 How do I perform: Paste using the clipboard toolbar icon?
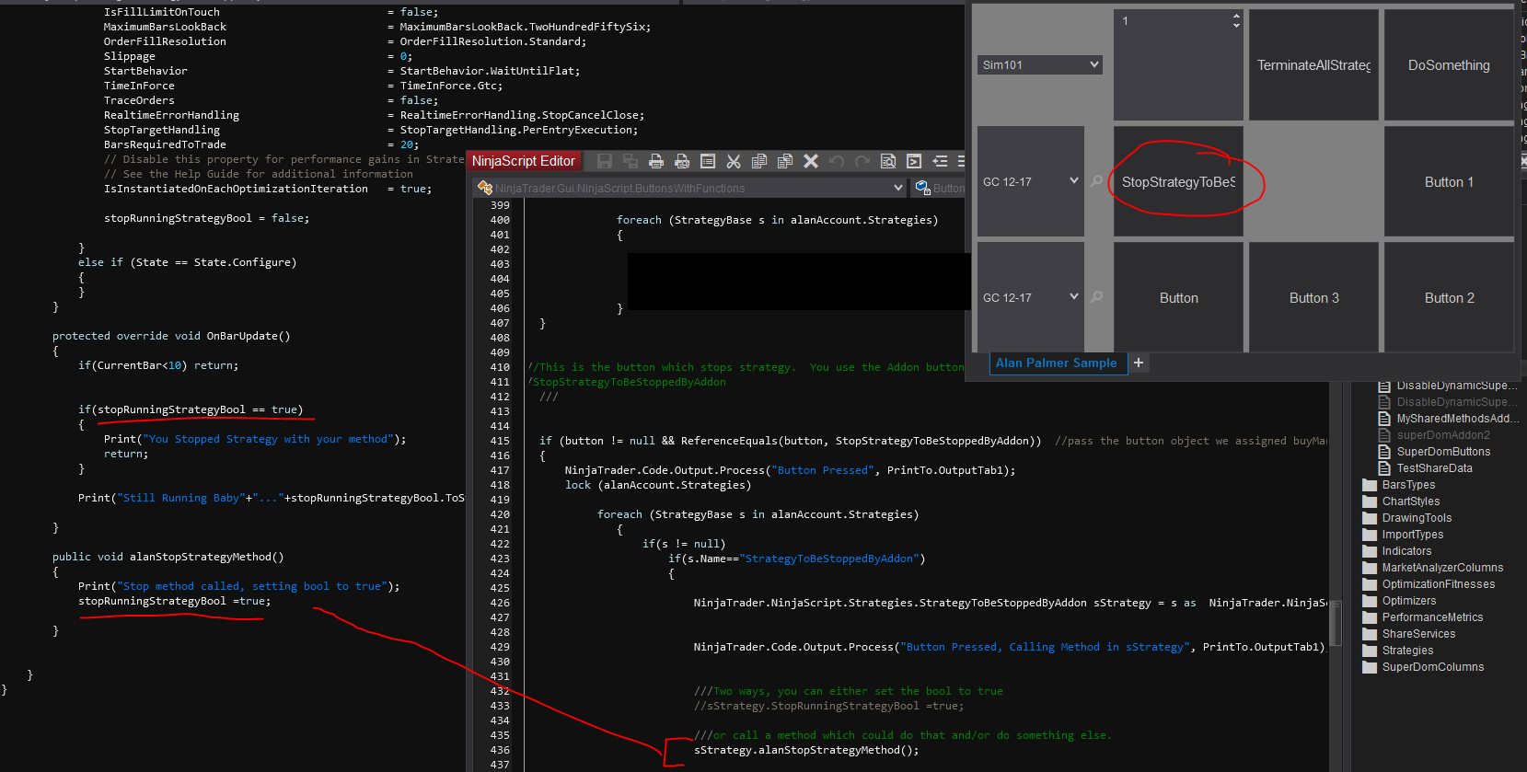(785, 161)
